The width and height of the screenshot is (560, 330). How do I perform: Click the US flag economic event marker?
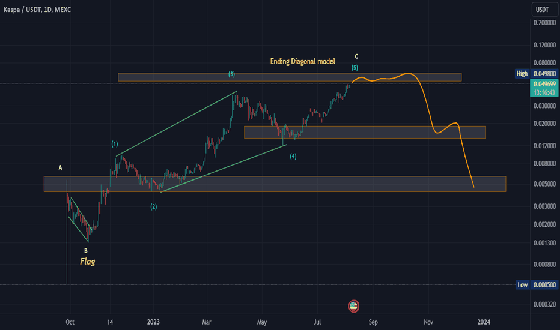click(x=353, y=306)
